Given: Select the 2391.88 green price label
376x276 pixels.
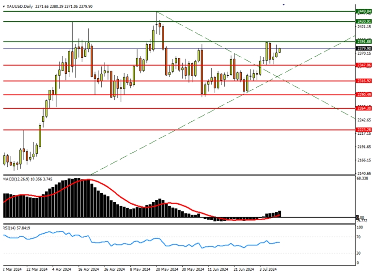Looking at the screenshot, I should (x=363, y=42).
